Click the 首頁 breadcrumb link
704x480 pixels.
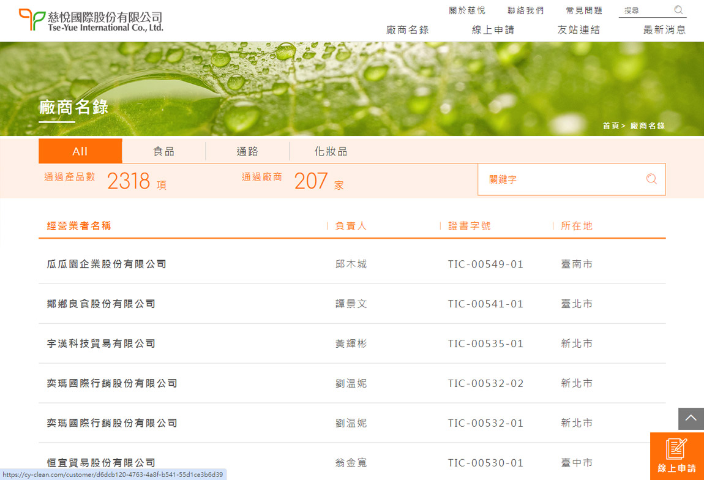pos(610,126)
